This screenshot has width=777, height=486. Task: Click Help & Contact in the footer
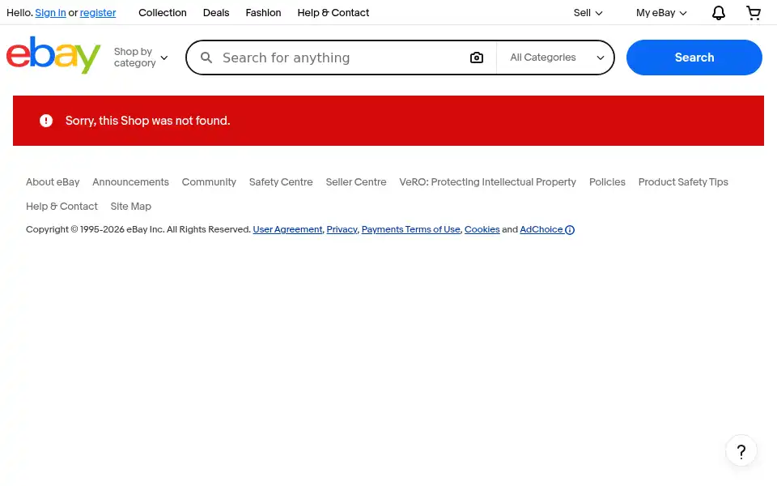pyautogui.click(x=62, y=207)
